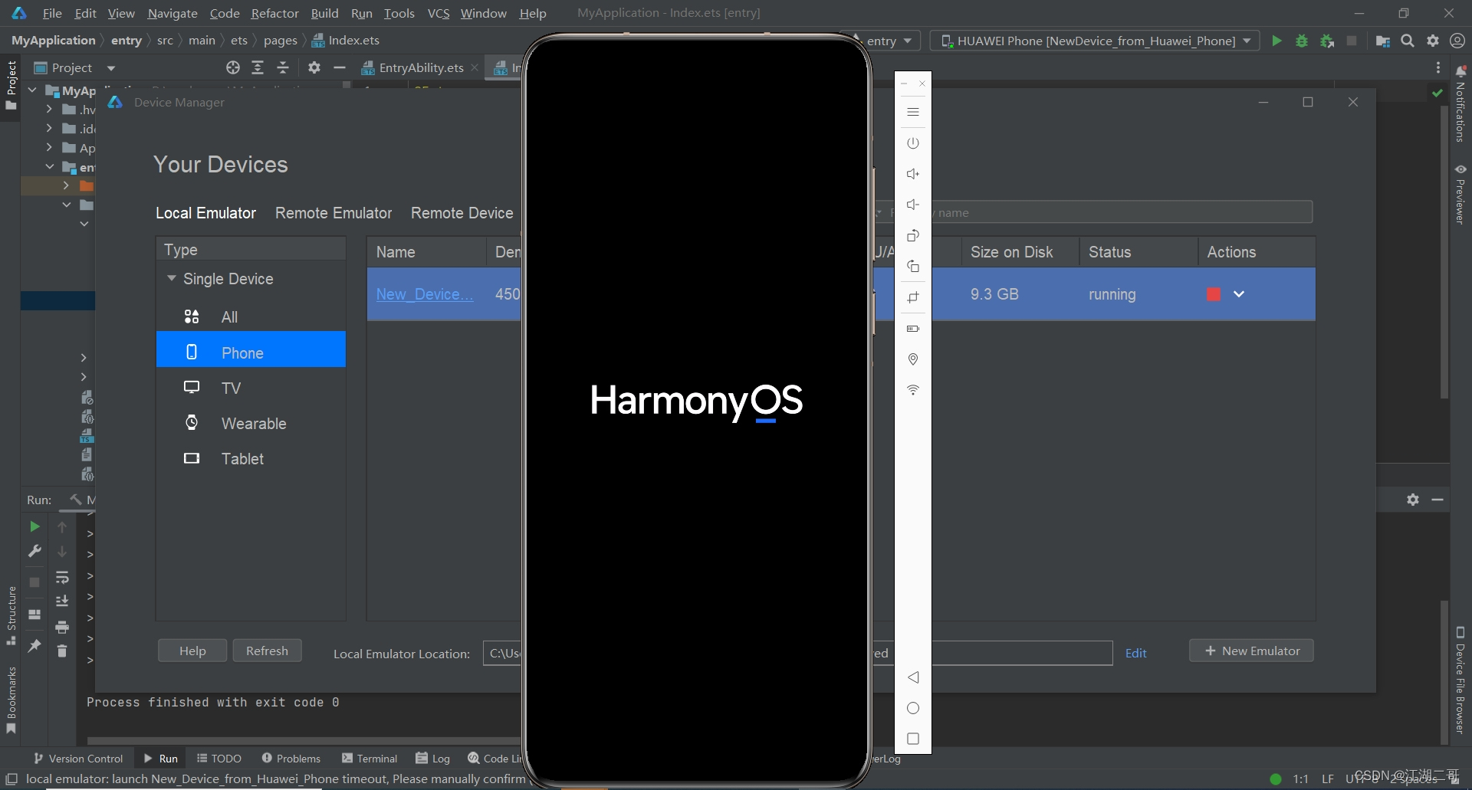The image size is (1472, 790).
Task: Attach debugger to process icon
Action: [x=1327, y=41]
